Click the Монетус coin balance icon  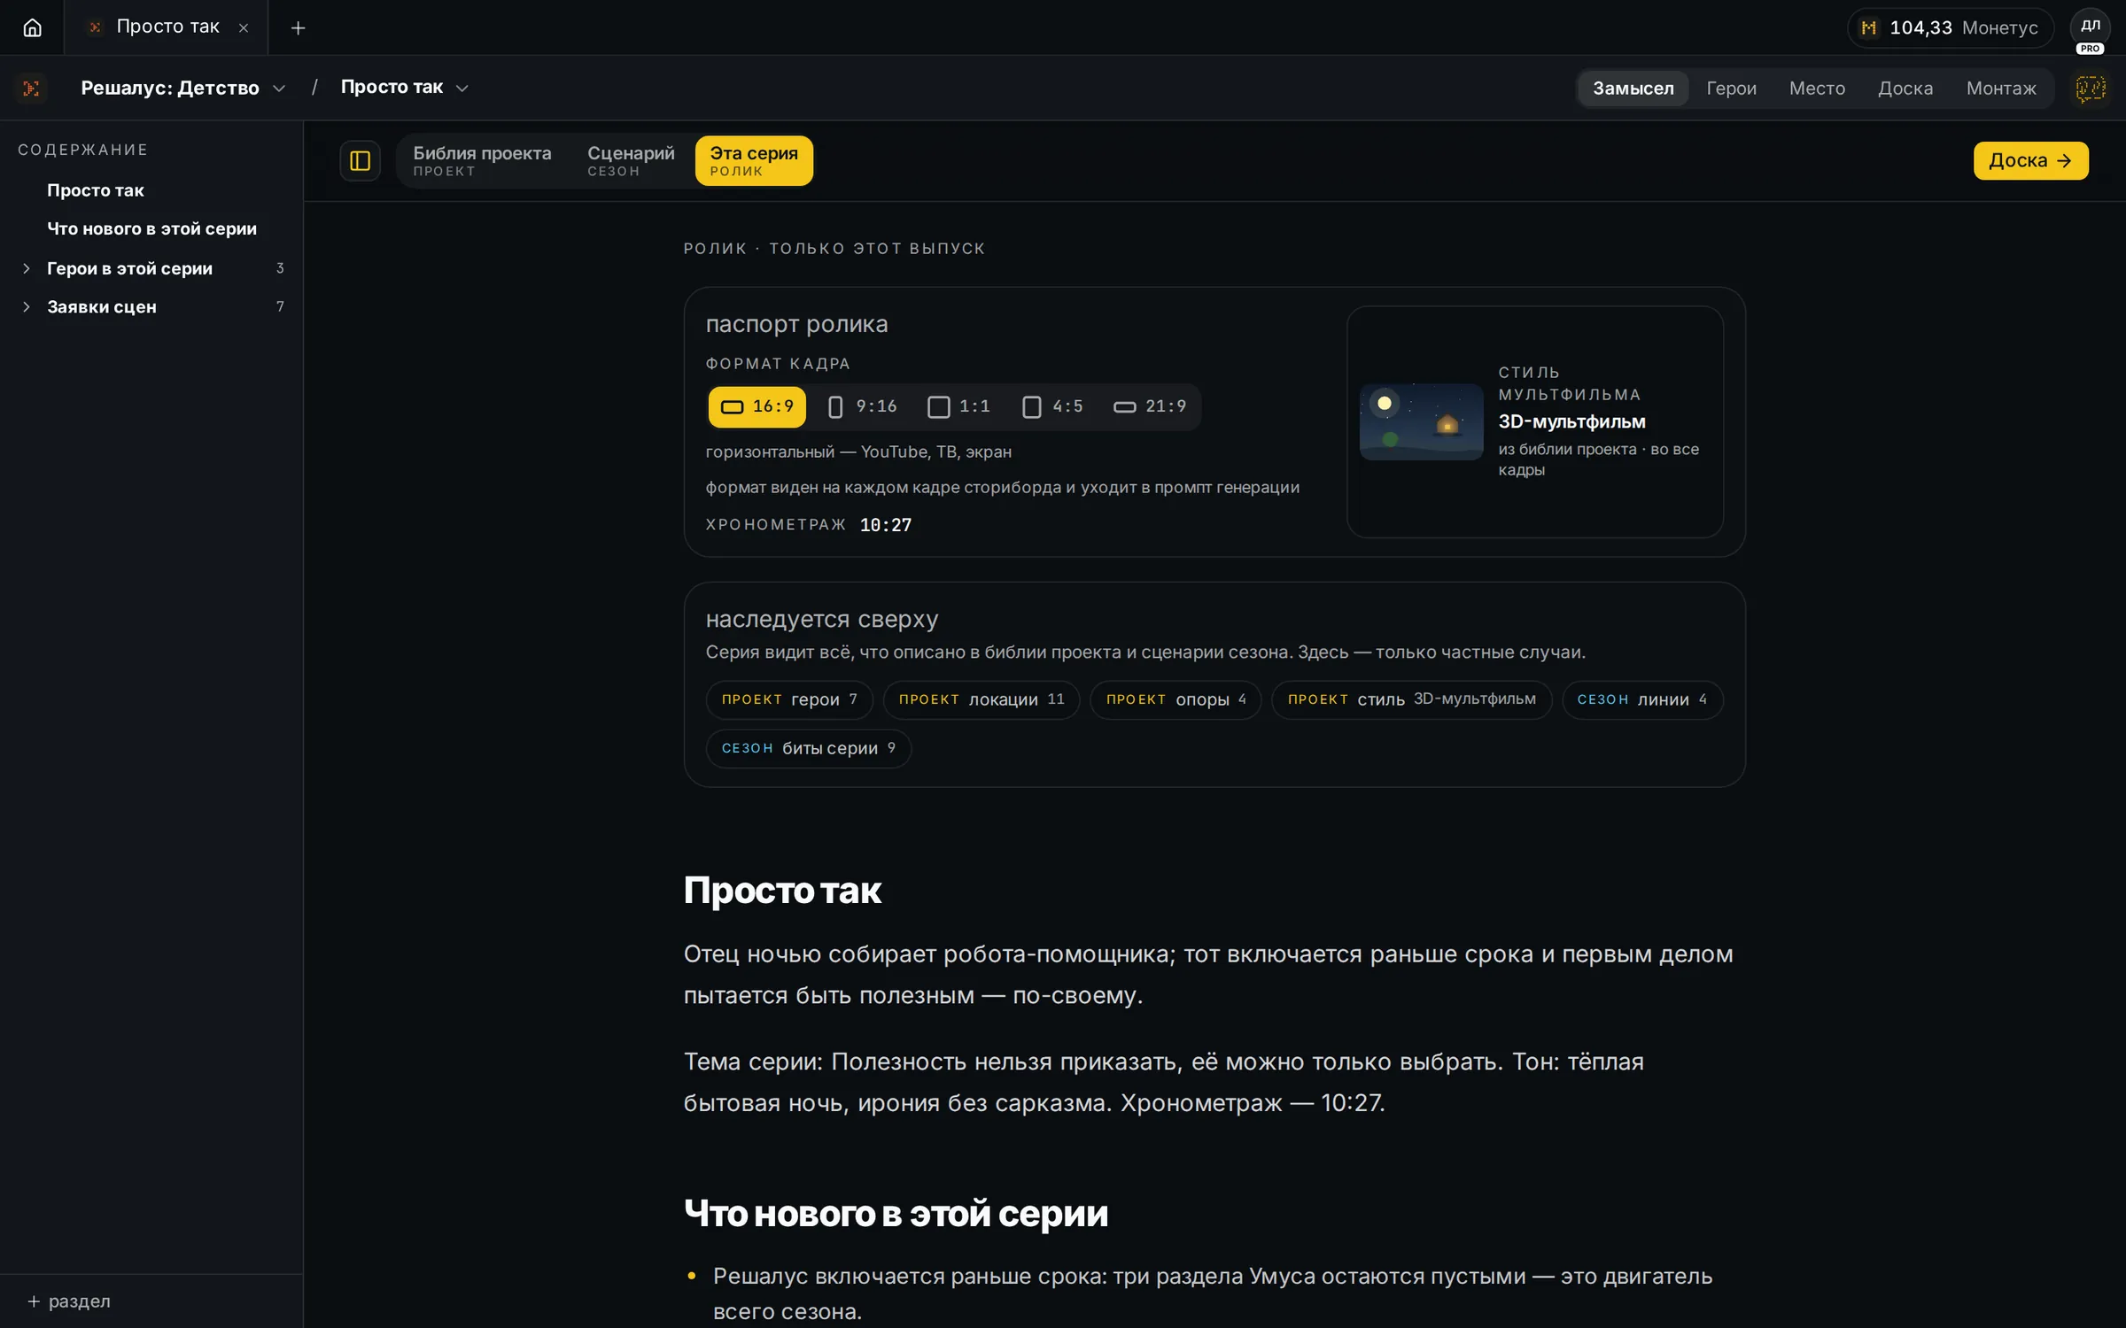[x=1869, y=28]
